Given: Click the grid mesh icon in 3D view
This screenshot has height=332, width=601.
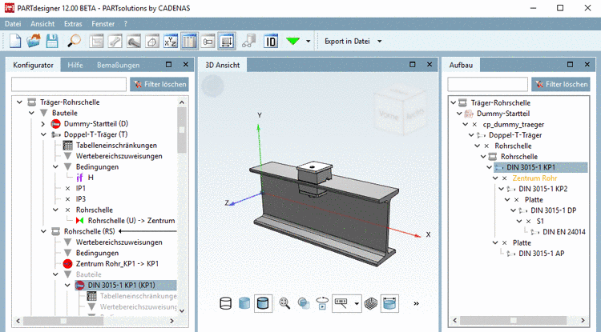Looking at the screenshot, I should [371, 303].
